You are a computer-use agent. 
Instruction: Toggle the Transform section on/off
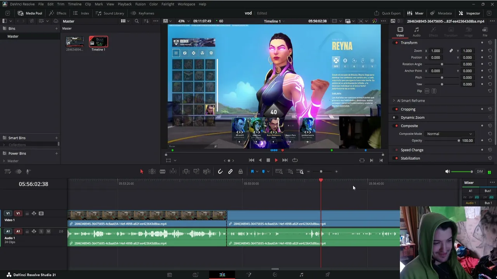(x=396, y=43)
